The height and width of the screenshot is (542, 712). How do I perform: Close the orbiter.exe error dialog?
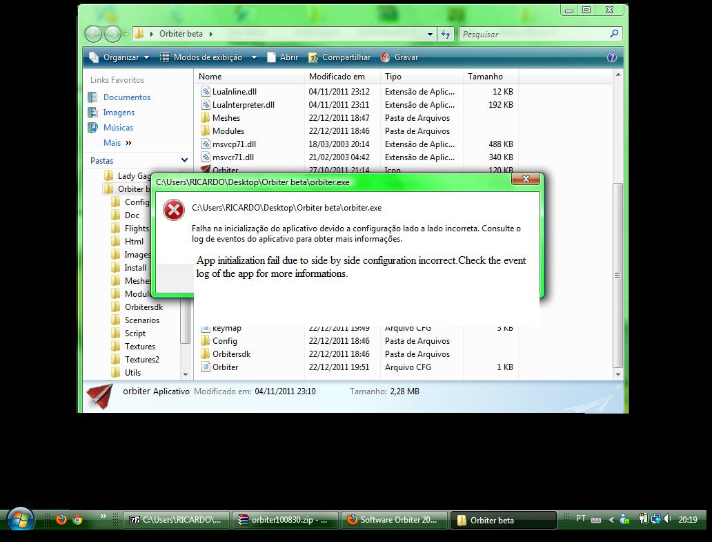[526, 179]
